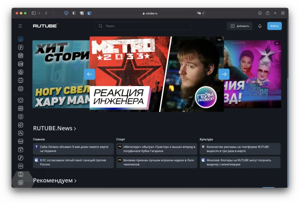Screen dimensions: 300x203
Task: Click the translate icon in address bar
Action: coord(199,13)
